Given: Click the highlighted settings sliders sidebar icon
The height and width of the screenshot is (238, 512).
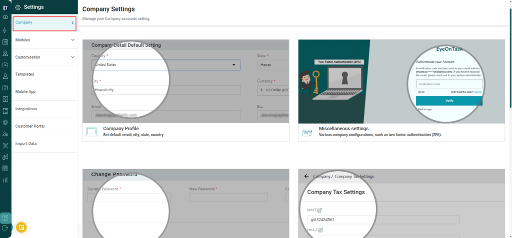Looking at the screenshot, I should point(5,218).
